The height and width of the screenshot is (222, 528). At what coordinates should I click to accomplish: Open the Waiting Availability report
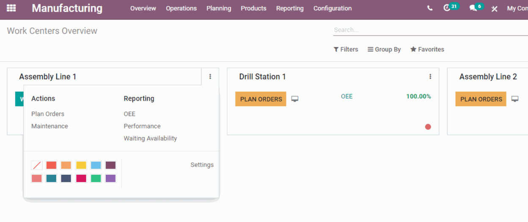coord(150,138)
